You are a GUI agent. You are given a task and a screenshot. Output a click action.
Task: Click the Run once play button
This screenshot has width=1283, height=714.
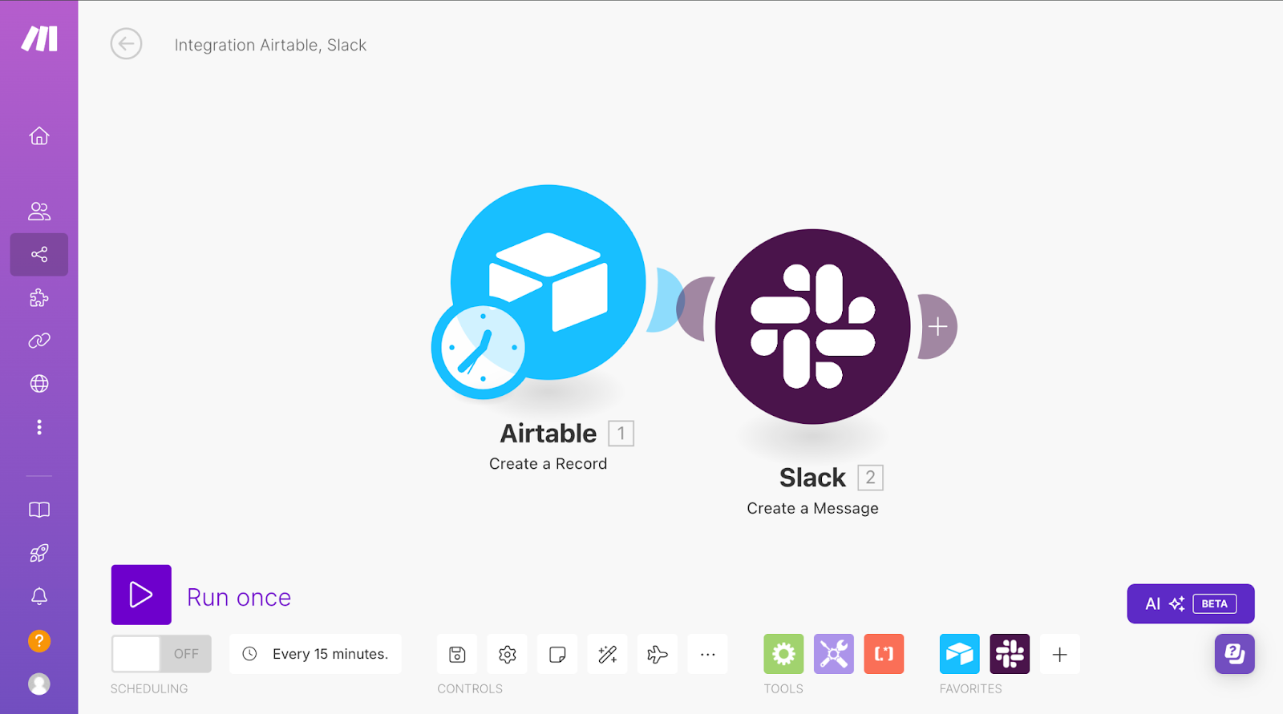(141, 595)
